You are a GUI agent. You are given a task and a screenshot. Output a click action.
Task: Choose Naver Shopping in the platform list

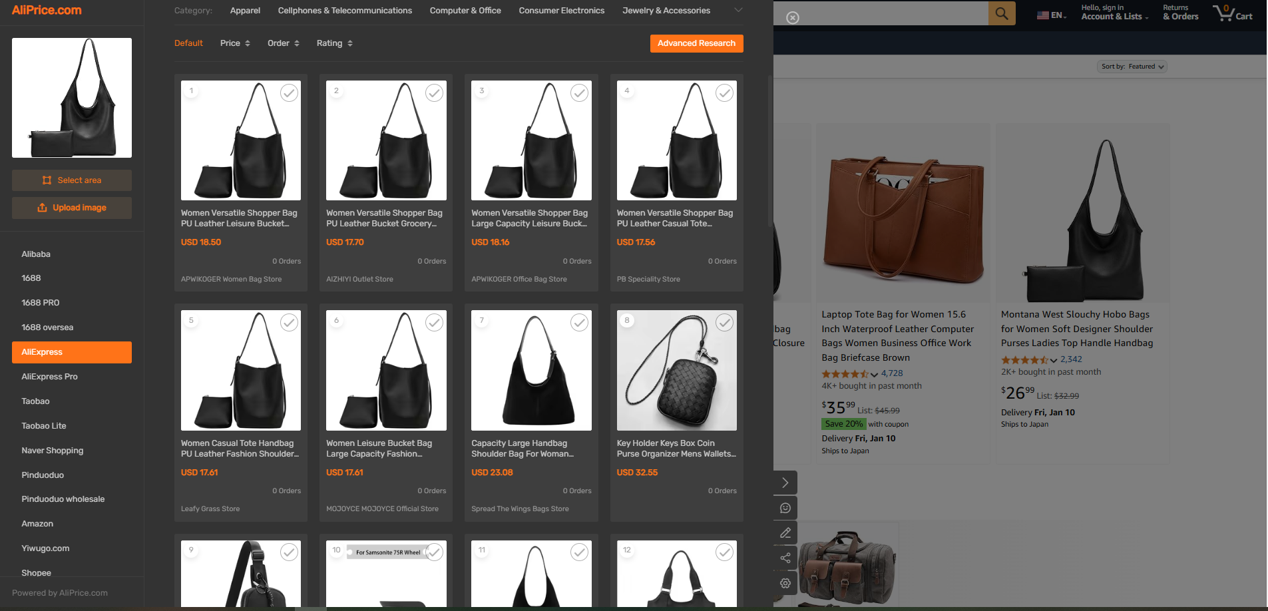pos(53,451)
